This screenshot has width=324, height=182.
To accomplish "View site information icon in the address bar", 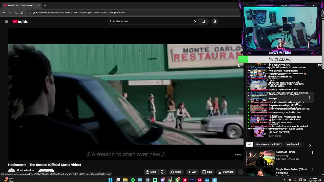I will pyautogui.click(x=29, y=12).
